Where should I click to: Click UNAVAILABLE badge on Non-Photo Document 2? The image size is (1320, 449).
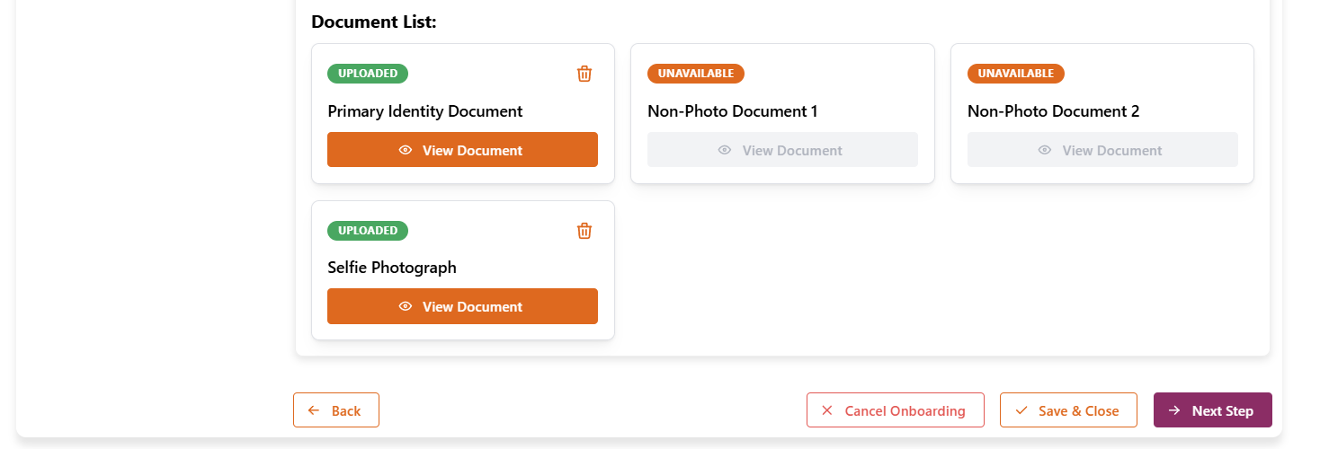click(1015, 74)
